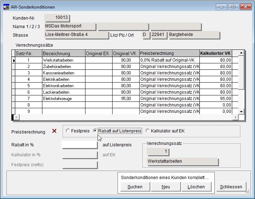Click the Kalkulierter VK column header
Image resolution: width=255 pixels, height=199 pixels.
pyautogui.click(x=215, y=53)
